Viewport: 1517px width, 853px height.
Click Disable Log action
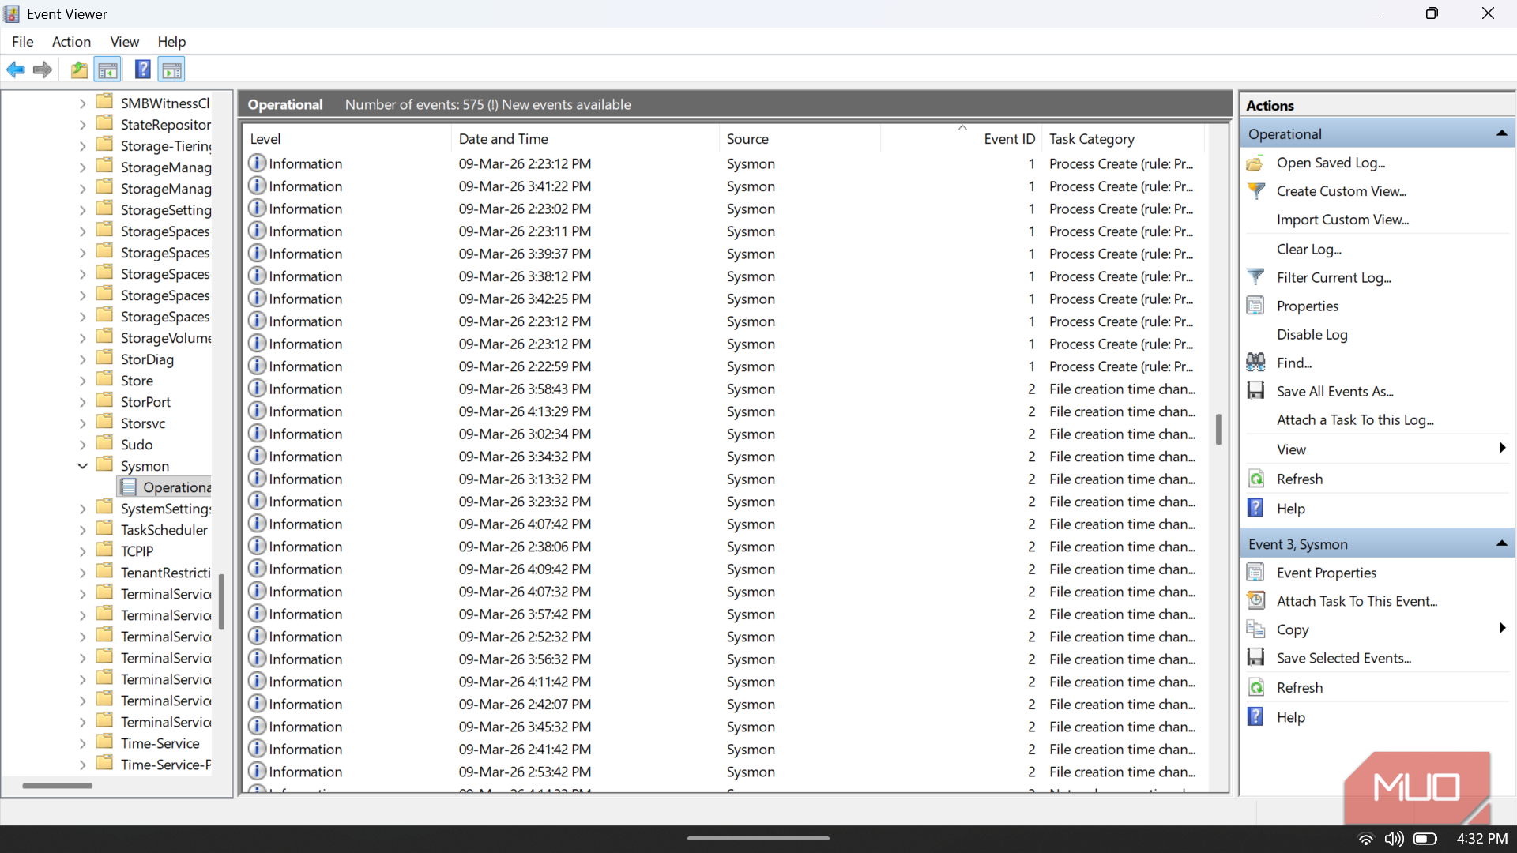[x=1312, y=335]
